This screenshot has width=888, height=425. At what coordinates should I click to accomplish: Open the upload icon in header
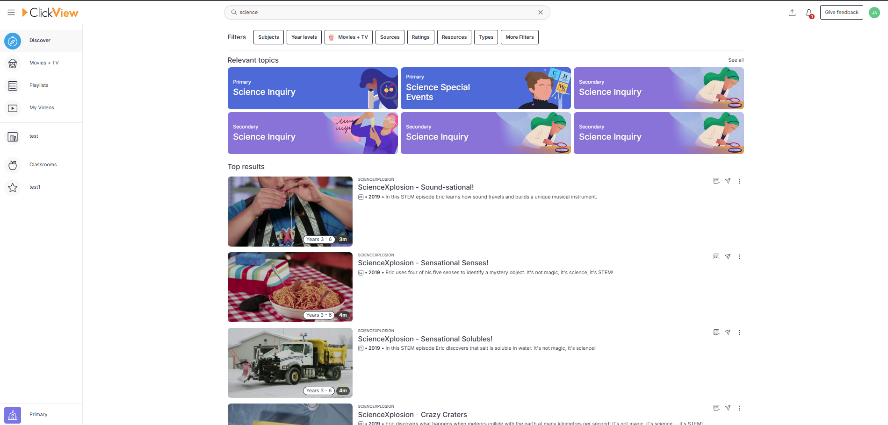tap(792, 13)
